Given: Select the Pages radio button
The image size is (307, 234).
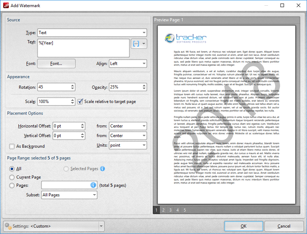Looking at the screenshot, I should 12,185.
